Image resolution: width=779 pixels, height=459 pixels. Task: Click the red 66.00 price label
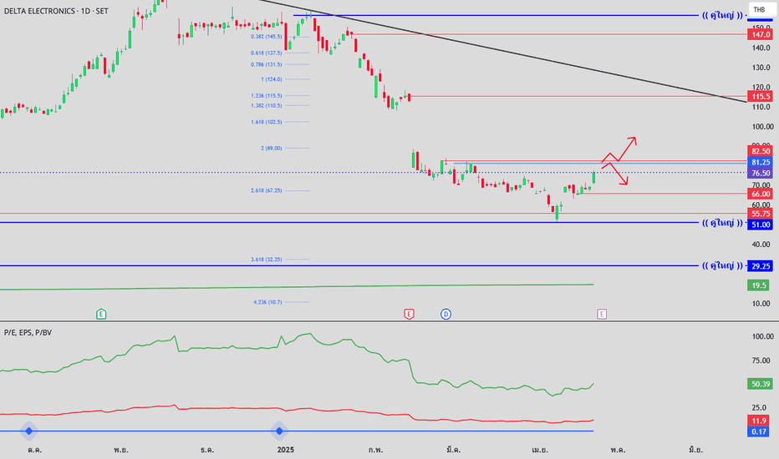click(760, 194)
